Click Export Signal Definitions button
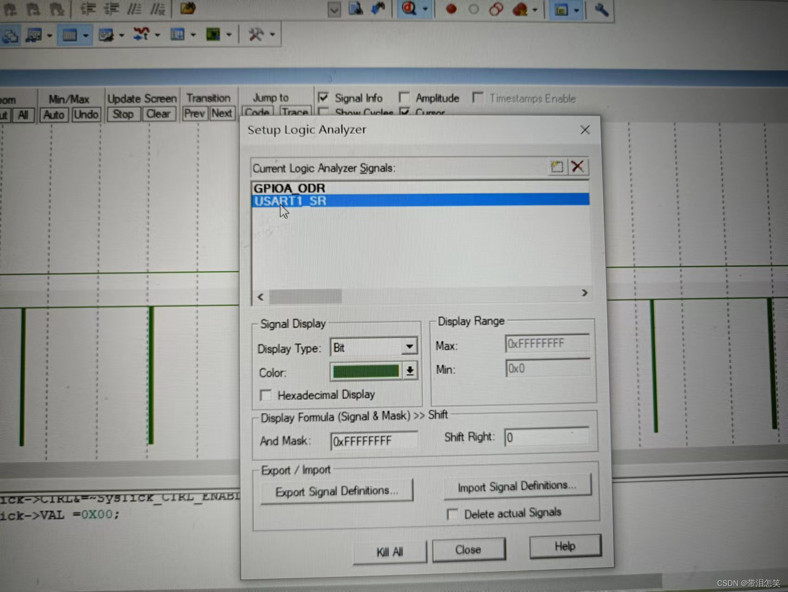Image resolution: width=788 pixels, height=592 pixels. pos(337,491)
